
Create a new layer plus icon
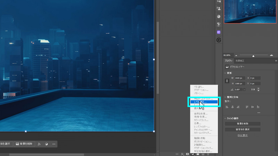coord(203,154)
